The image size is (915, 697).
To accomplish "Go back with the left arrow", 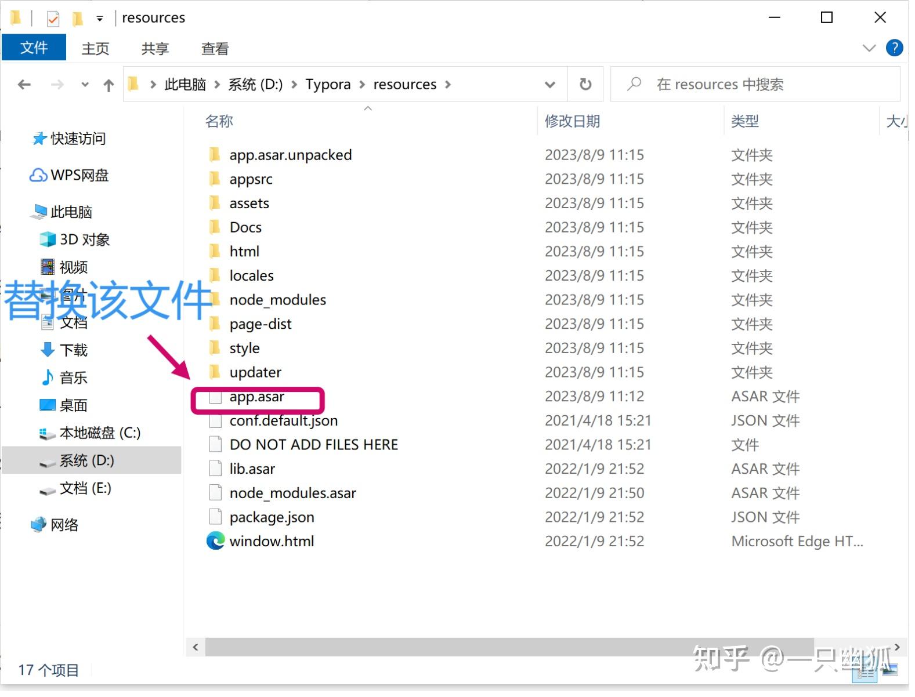I will pyautogui.click(x=24, y=85).
